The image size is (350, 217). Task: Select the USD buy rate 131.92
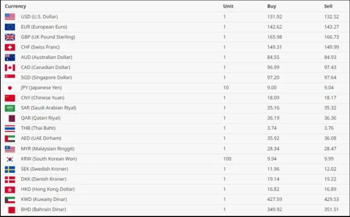coord(274,17)
